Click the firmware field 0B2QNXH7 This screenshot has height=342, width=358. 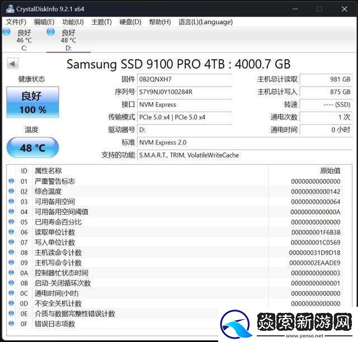[185, 79]
